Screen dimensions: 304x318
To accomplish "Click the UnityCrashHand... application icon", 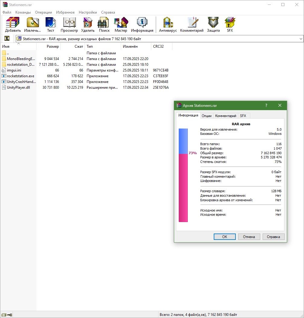I will (x=4, y=81).
